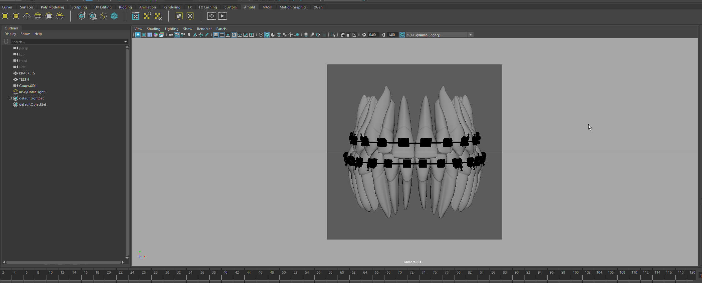The width and height of the screenshot is (702, 283).
Task: Open TX Manager window icon
Action: click(x=136, y=16)
